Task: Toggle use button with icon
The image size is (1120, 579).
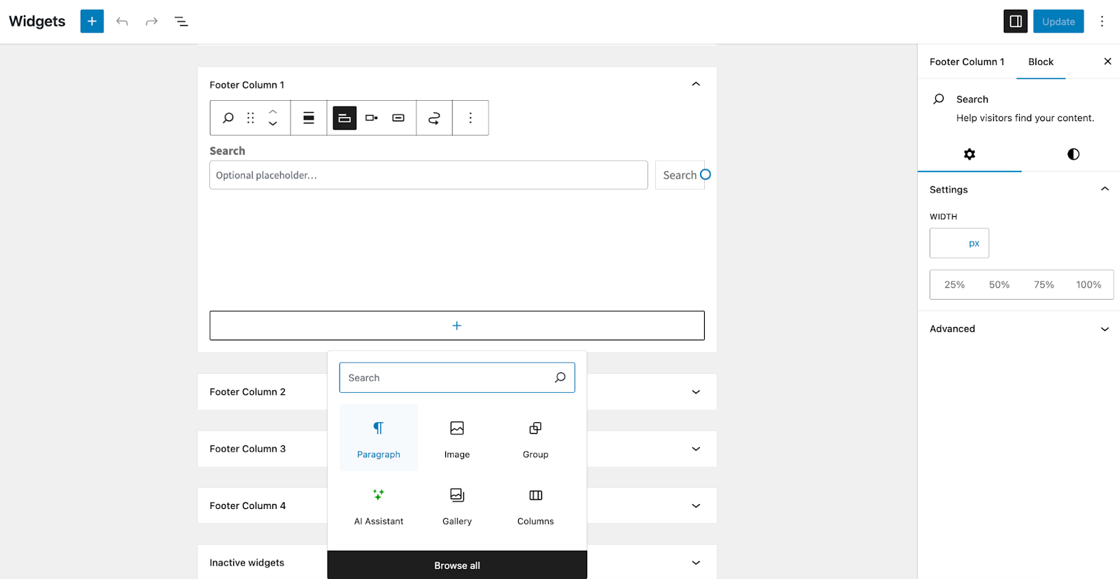Action: click(x=398, y=118)
